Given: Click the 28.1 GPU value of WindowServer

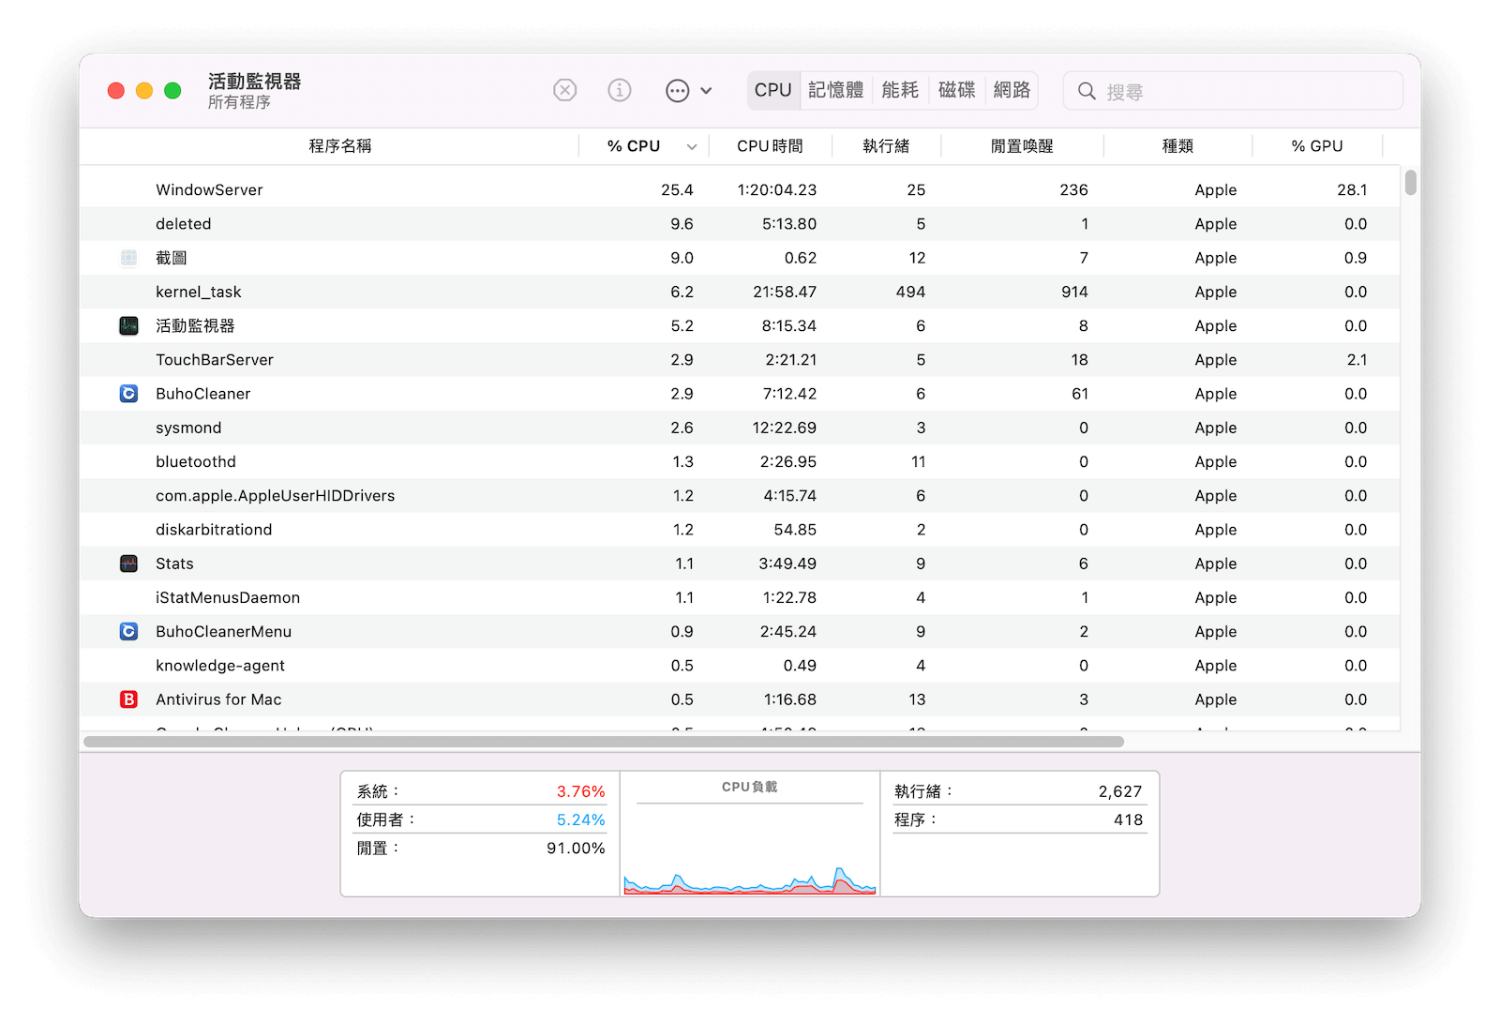Looking at the screenshot, I should [1352, 189].
